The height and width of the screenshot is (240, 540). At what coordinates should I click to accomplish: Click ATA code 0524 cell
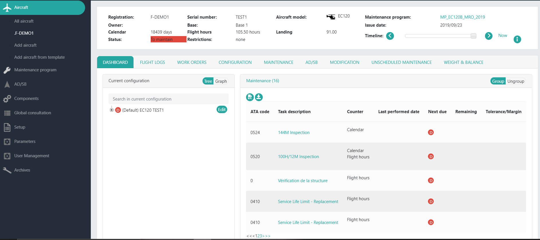click(x=255, y=133)
